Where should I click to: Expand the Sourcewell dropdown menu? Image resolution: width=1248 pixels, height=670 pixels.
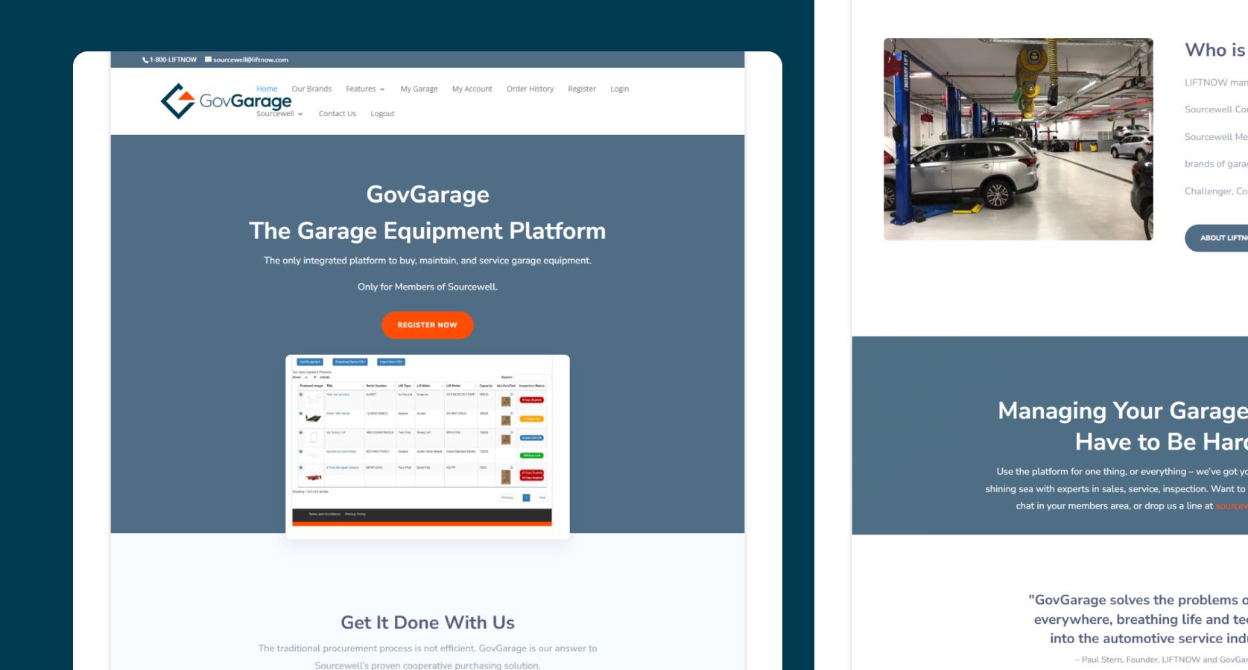[x=279, y=114]
